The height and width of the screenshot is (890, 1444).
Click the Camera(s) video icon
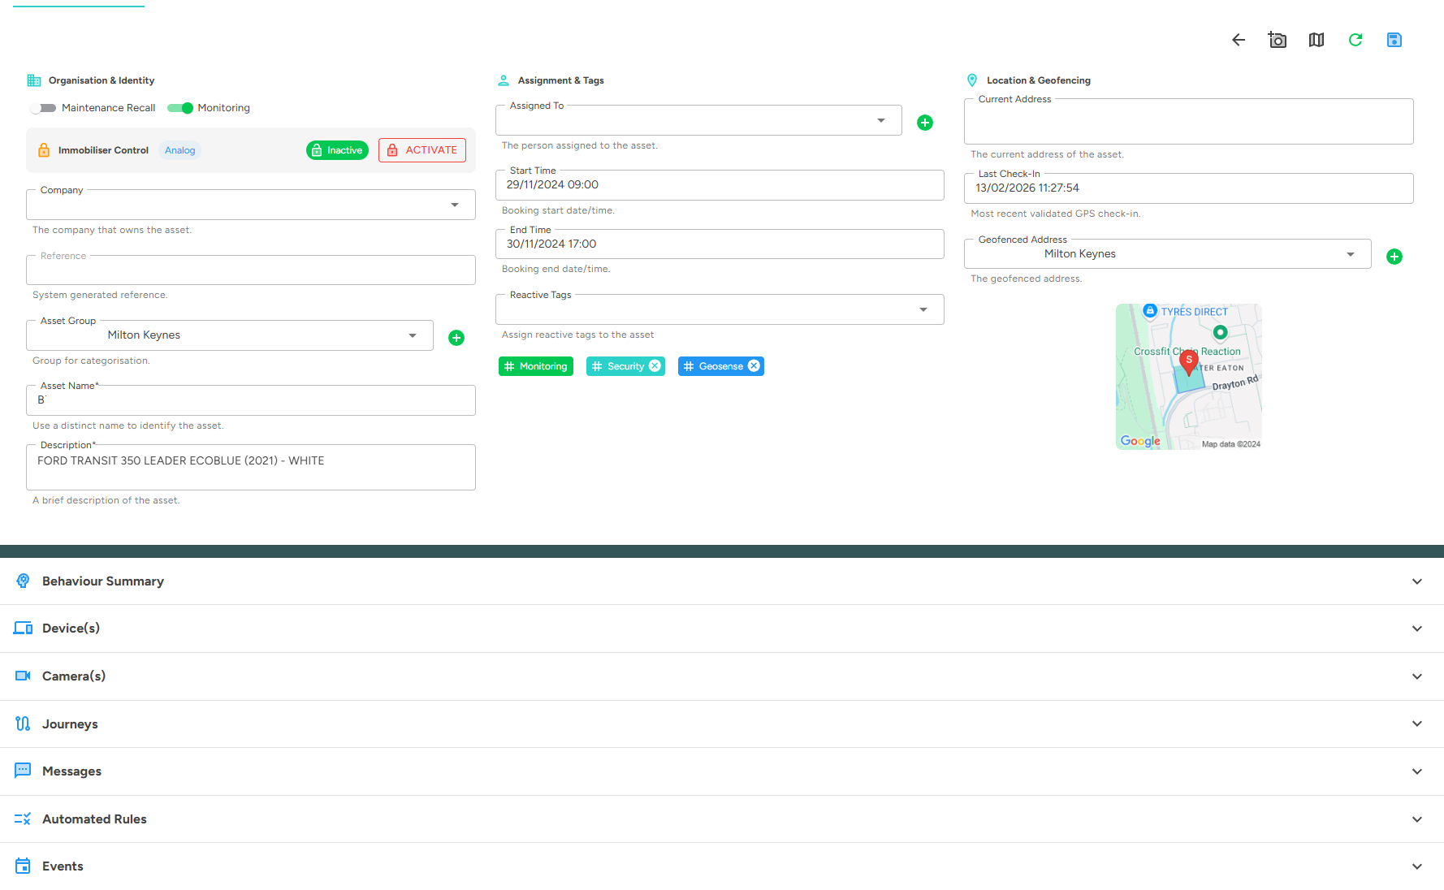pyautogui.click(x=23, y=676)
